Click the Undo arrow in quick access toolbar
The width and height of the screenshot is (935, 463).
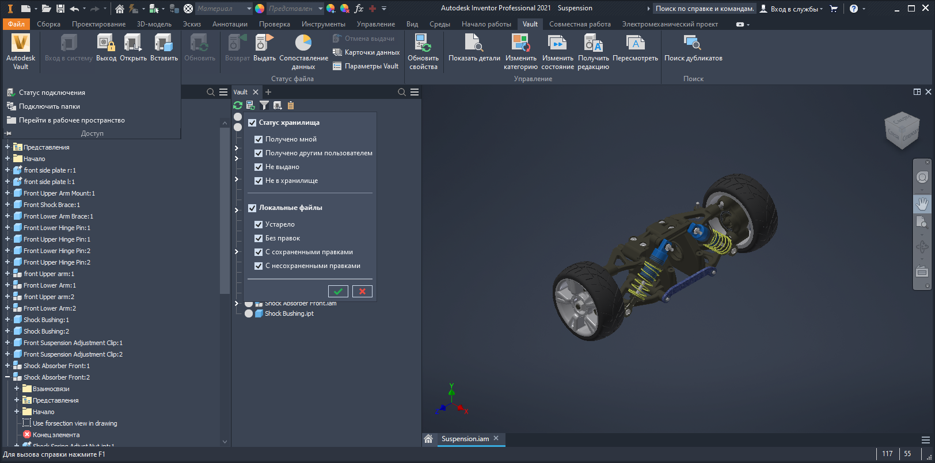pos(74,9)
